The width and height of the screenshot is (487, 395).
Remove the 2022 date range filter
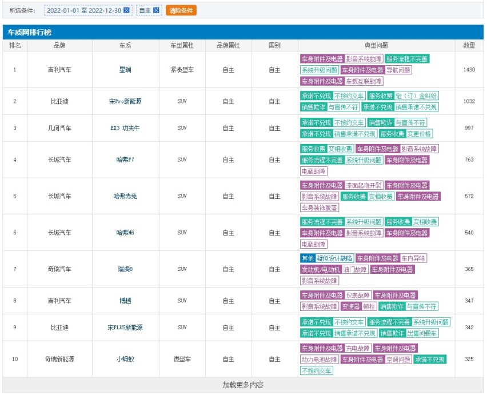click(126, 10)
